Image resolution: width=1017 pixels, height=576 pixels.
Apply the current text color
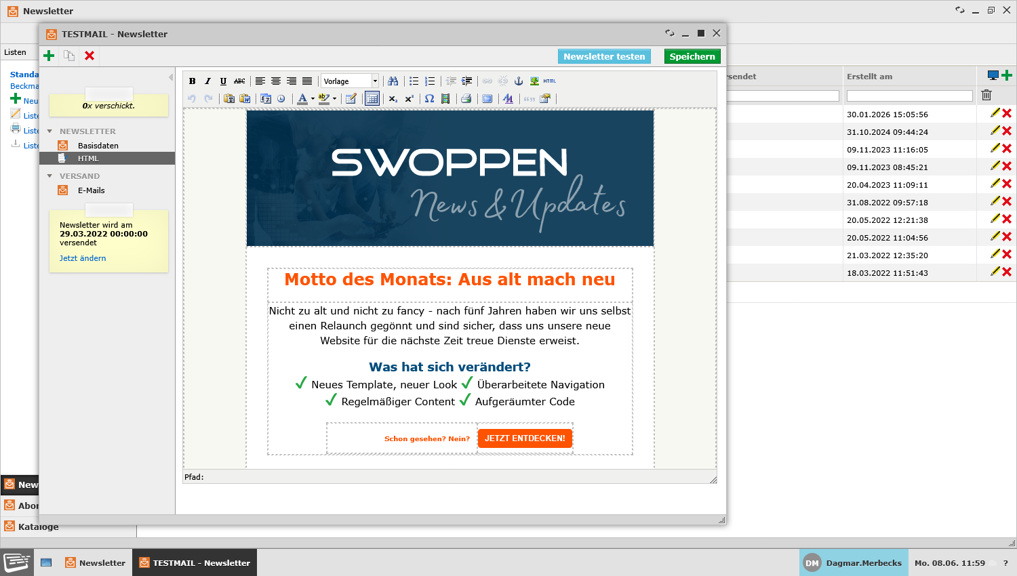(302, 99)
